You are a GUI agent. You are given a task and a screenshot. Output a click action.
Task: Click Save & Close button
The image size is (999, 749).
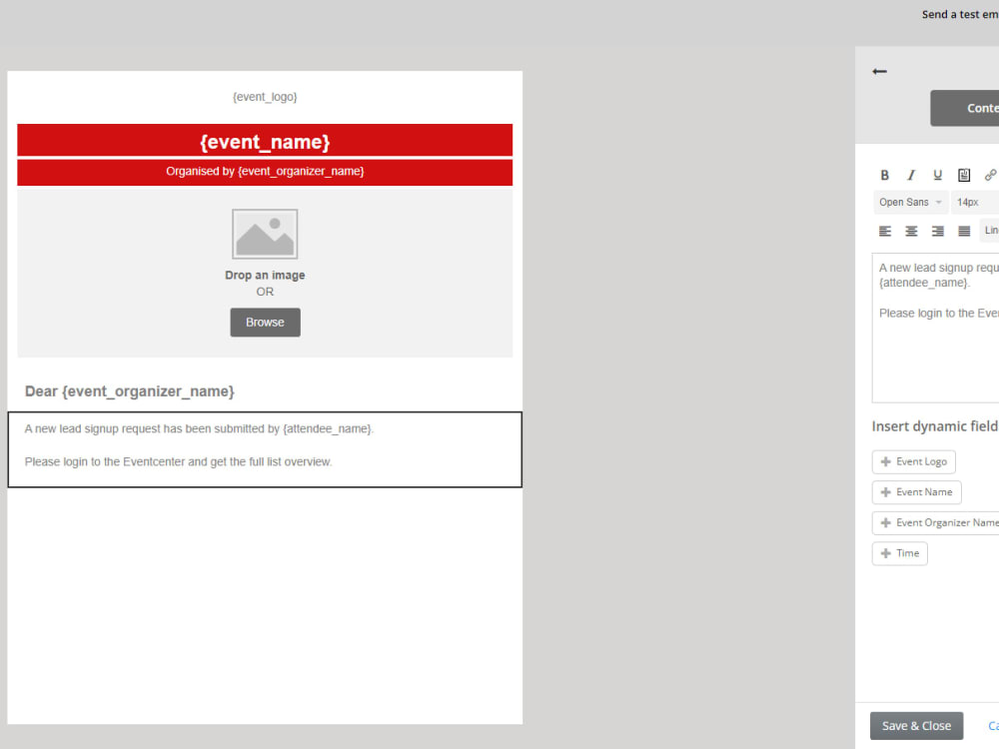(x=916, y=725)
